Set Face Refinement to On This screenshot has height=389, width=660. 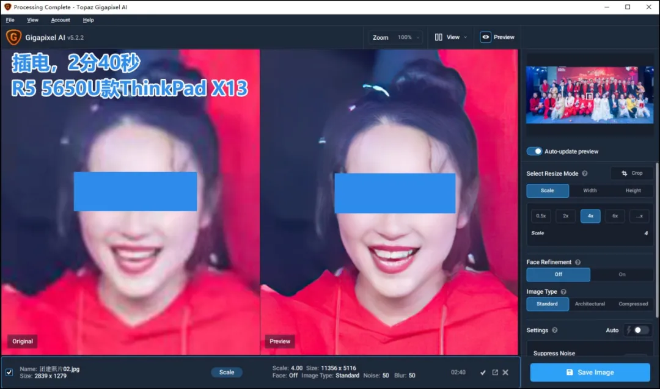pos(622,275)
